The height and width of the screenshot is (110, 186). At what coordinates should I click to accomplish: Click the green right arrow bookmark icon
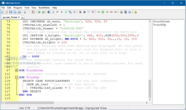coord(107,12)
